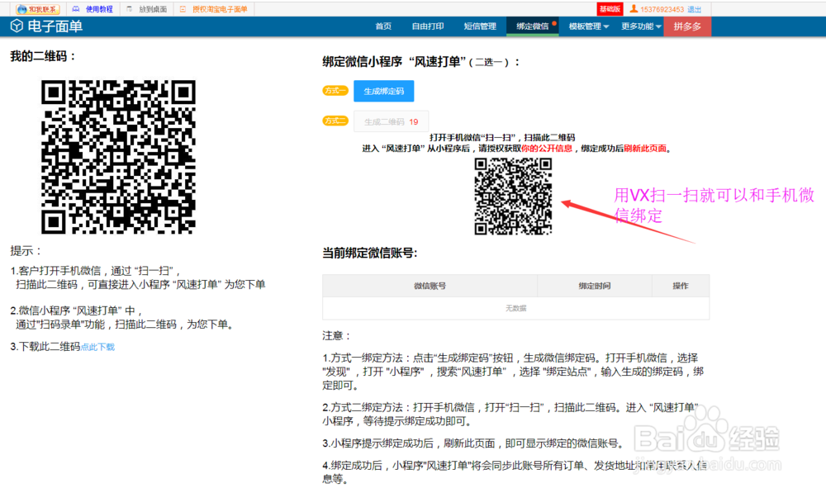
Task: Click the large 我的二维码 QR code
Action: [118, 157]
